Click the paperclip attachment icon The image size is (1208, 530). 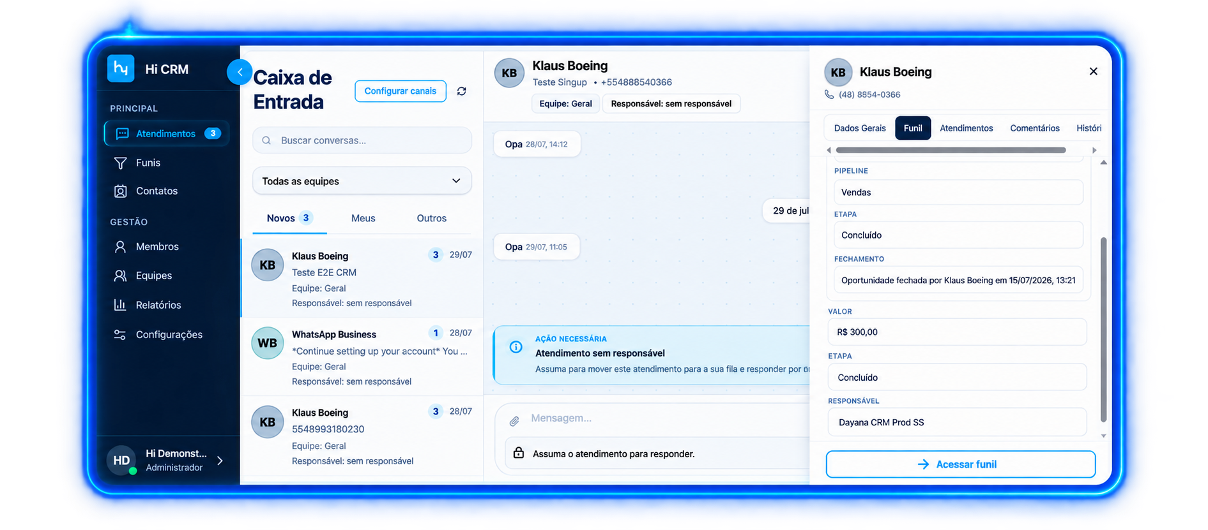[x=514, y=420]
